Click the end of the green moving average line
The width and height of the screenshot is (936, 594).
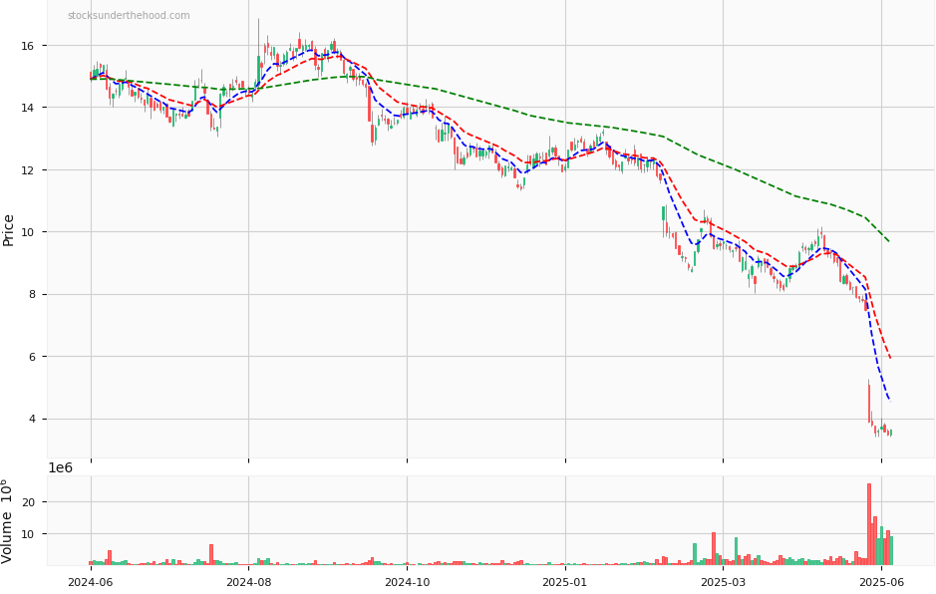tap(889, 241)
